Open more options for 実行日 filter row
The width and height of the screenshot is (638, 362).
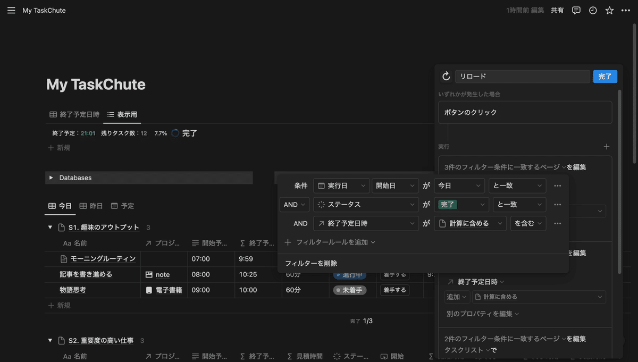[x=557, y=186]
